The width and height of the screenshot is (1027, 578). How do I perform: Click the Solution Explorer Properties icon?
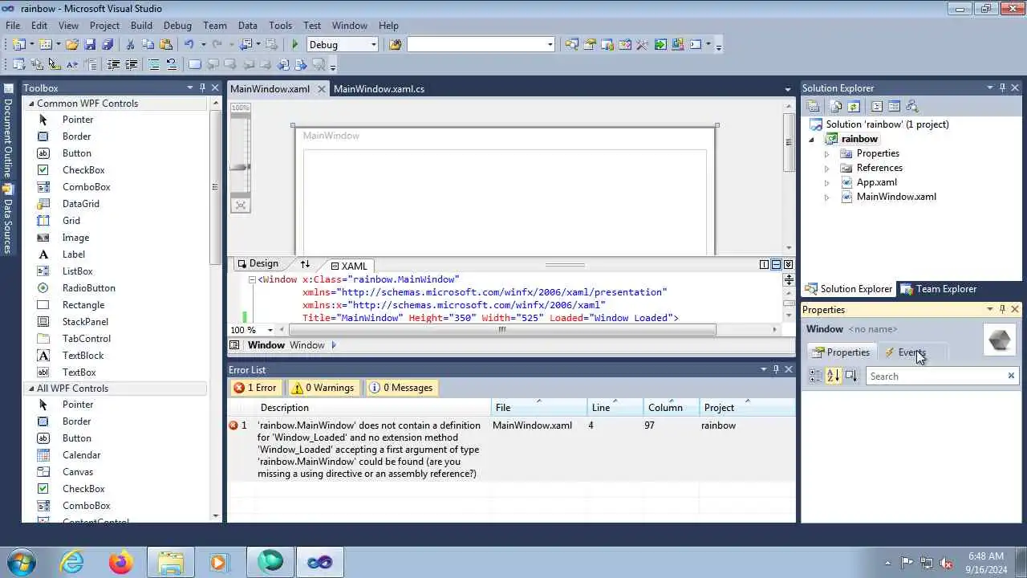[x=813, y=106]
